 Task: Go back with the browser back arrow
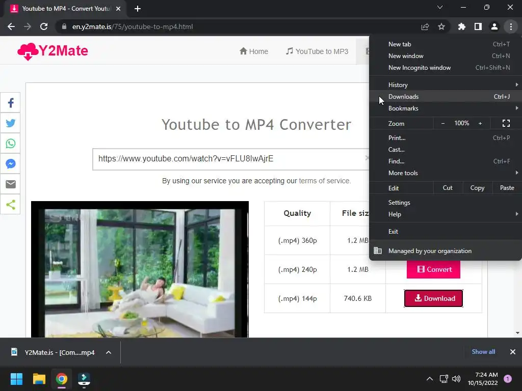[11, 26]
